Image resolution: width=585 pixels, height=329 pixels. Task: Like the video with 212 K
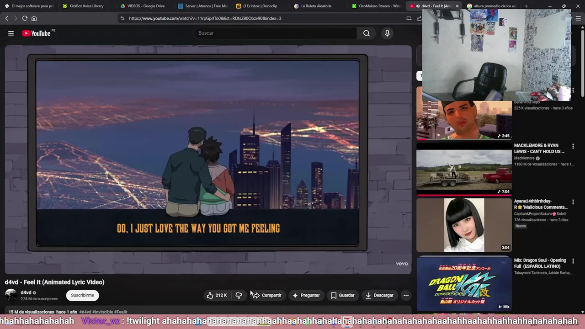click(x=217, y=295)
